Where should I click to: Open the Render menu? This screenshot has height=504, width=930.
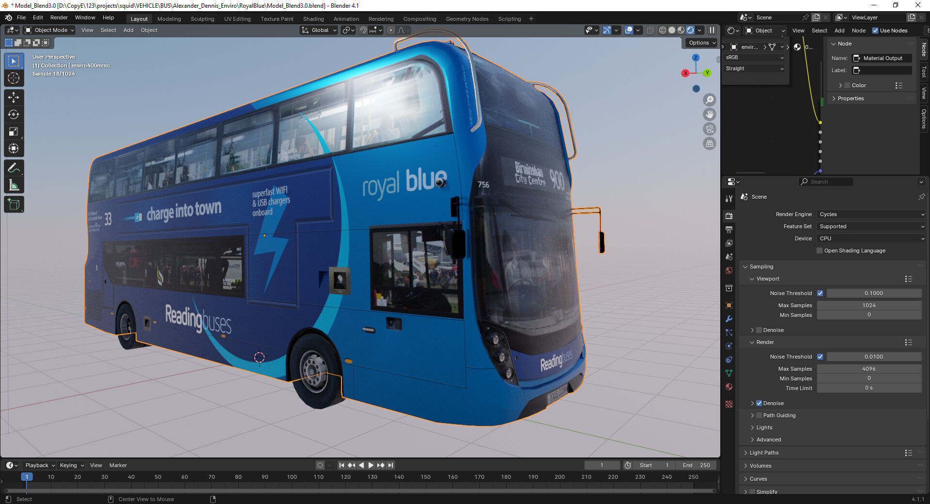(59, 17)
